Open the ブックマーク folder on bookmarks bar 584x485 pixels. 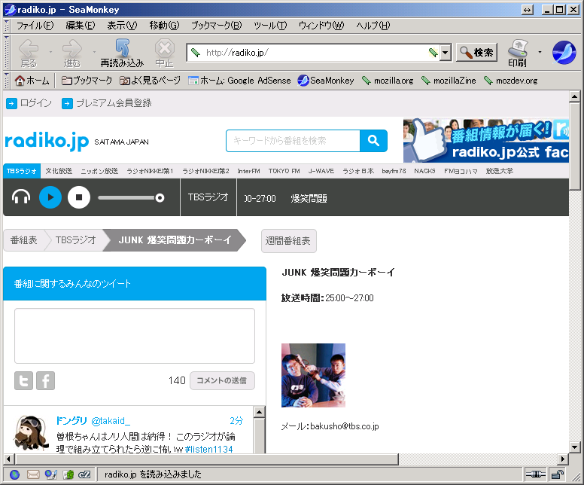[x=87, y=81]
